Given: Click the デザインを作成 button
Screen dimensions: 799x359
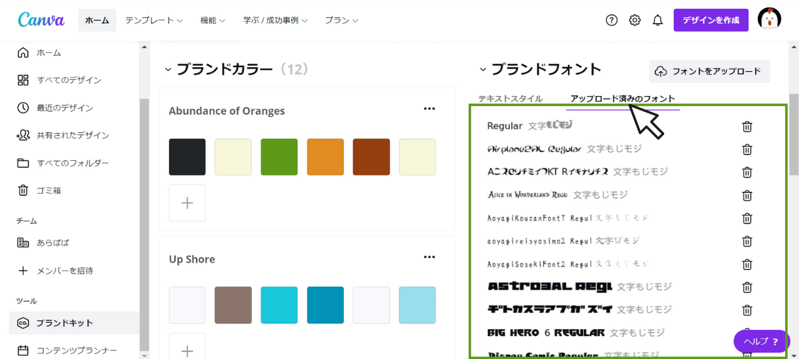Looking at the screenshot, I should pos(711,20).
